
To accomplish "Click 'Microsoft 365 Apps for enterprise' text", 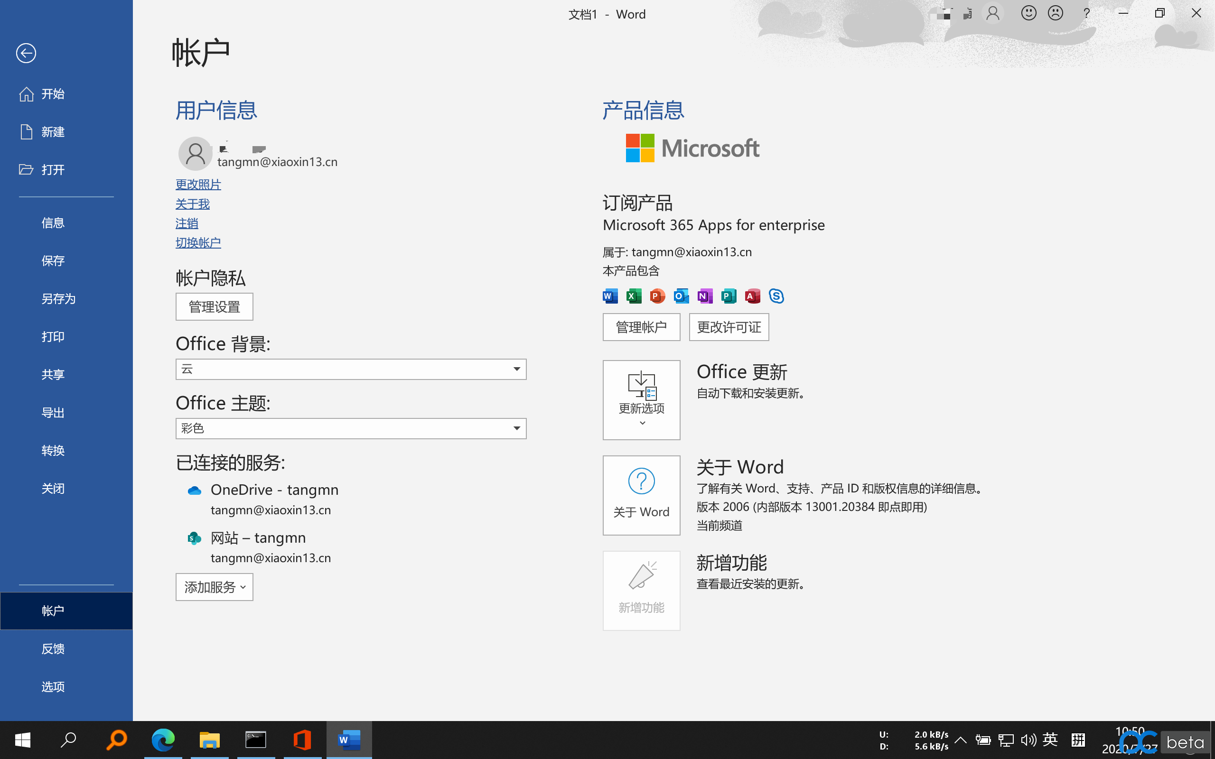I will tap(713, 225).
